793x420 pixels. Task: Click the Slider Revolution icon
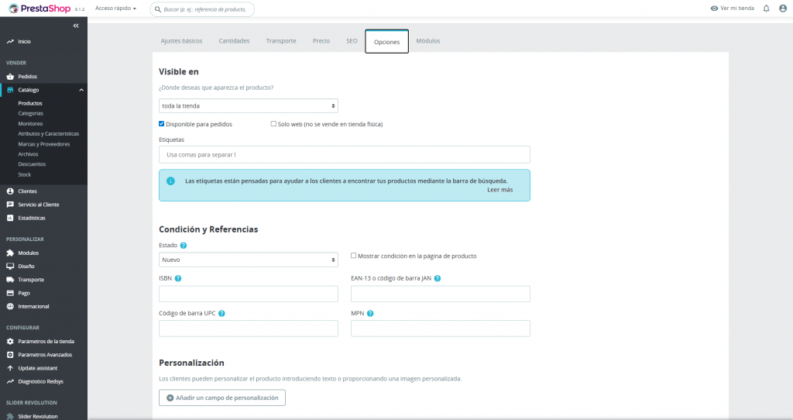(10, 416)
